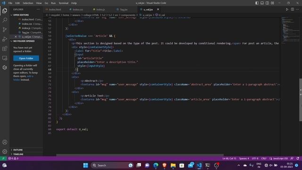This screenshot has height=170, width=302.
Task: Change the UTF-8 encoding selector
Action: (255, 158)
